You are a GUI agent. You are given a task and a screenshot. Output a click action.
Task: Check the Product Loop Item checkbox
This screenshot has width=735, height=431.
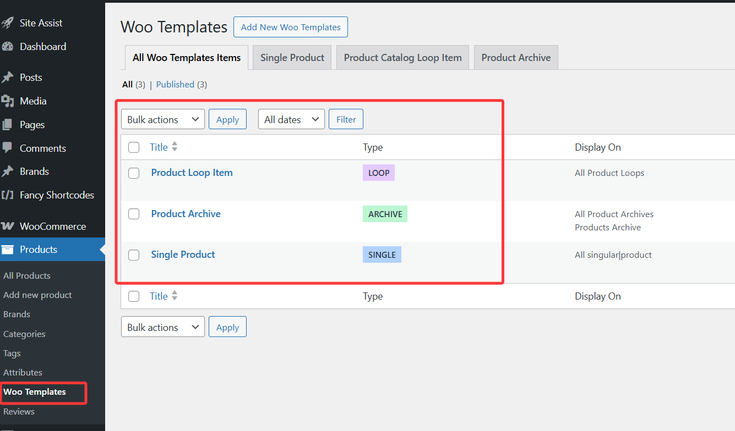pos(134,173)
